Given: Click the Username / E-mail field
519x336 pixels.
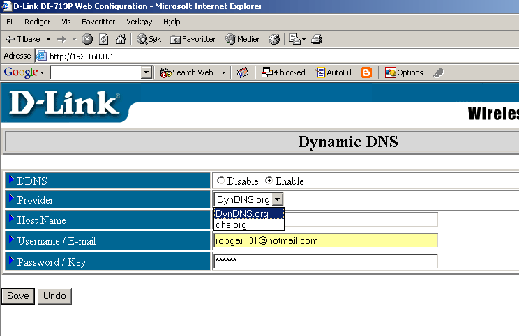Looking at the screenshot, I should click(326, 240).
